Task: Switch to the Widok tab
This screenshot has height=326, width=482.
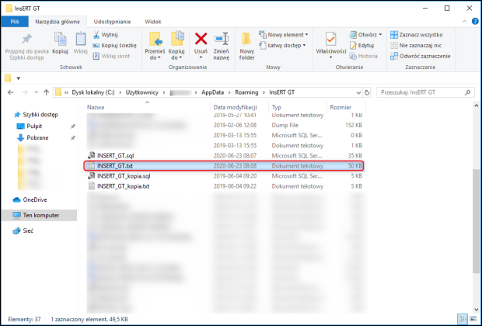Action: pos(153,22)
